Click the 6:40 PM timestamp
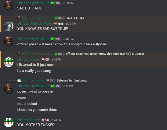 [68, 39]
